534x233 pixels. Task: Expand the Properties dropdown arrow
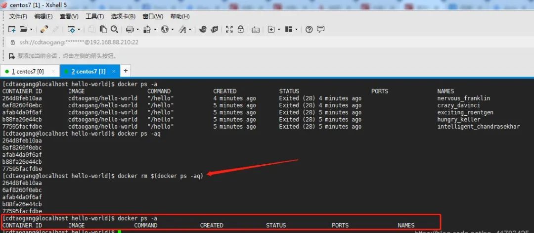pos(79,30)
